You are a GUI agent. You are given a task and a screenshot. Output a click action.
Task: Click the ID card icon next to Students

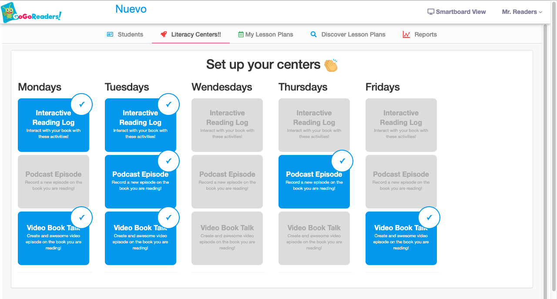[x=110, y=34]
